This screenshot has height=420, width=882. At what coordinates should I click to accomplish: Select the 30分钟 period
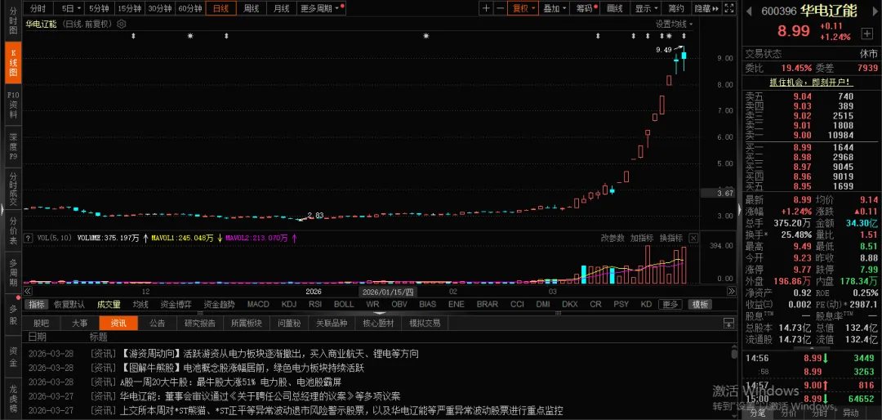160,8
